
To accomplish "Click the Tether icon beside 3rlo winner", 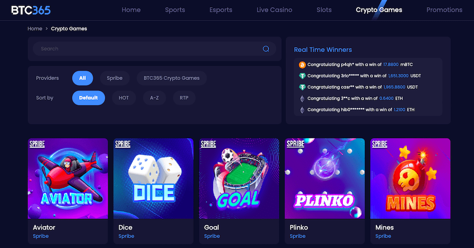I will pos(302,76).
